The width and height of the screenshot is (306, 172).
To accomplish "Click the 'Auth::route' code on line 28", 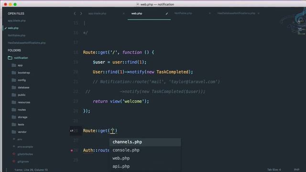I will [96, 150].
